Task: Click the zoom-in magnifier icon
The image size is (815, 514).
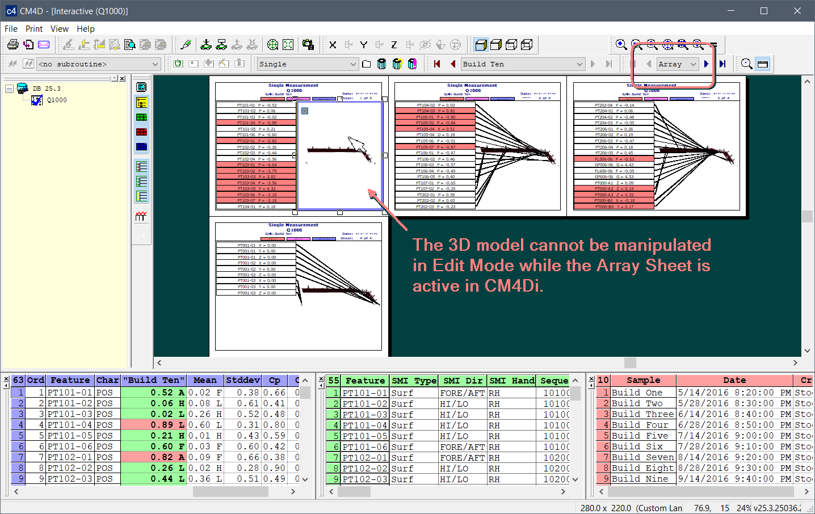Action: pyautogui.click(x=621, y=45)
